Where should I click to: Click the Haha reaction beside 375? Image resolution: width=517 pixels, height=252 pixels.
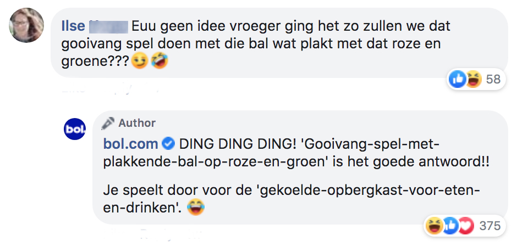434,226
